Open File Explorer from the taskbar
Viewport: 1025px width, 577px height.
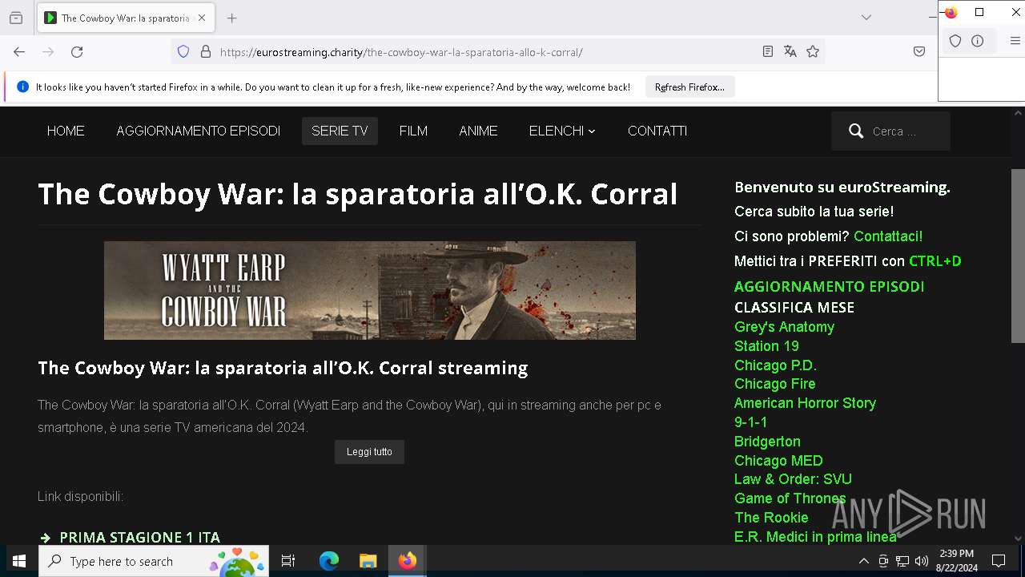click(368, 561)
